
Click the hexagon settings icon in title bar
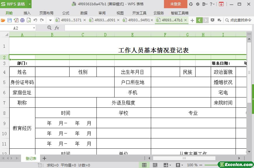tap(198, 4)
